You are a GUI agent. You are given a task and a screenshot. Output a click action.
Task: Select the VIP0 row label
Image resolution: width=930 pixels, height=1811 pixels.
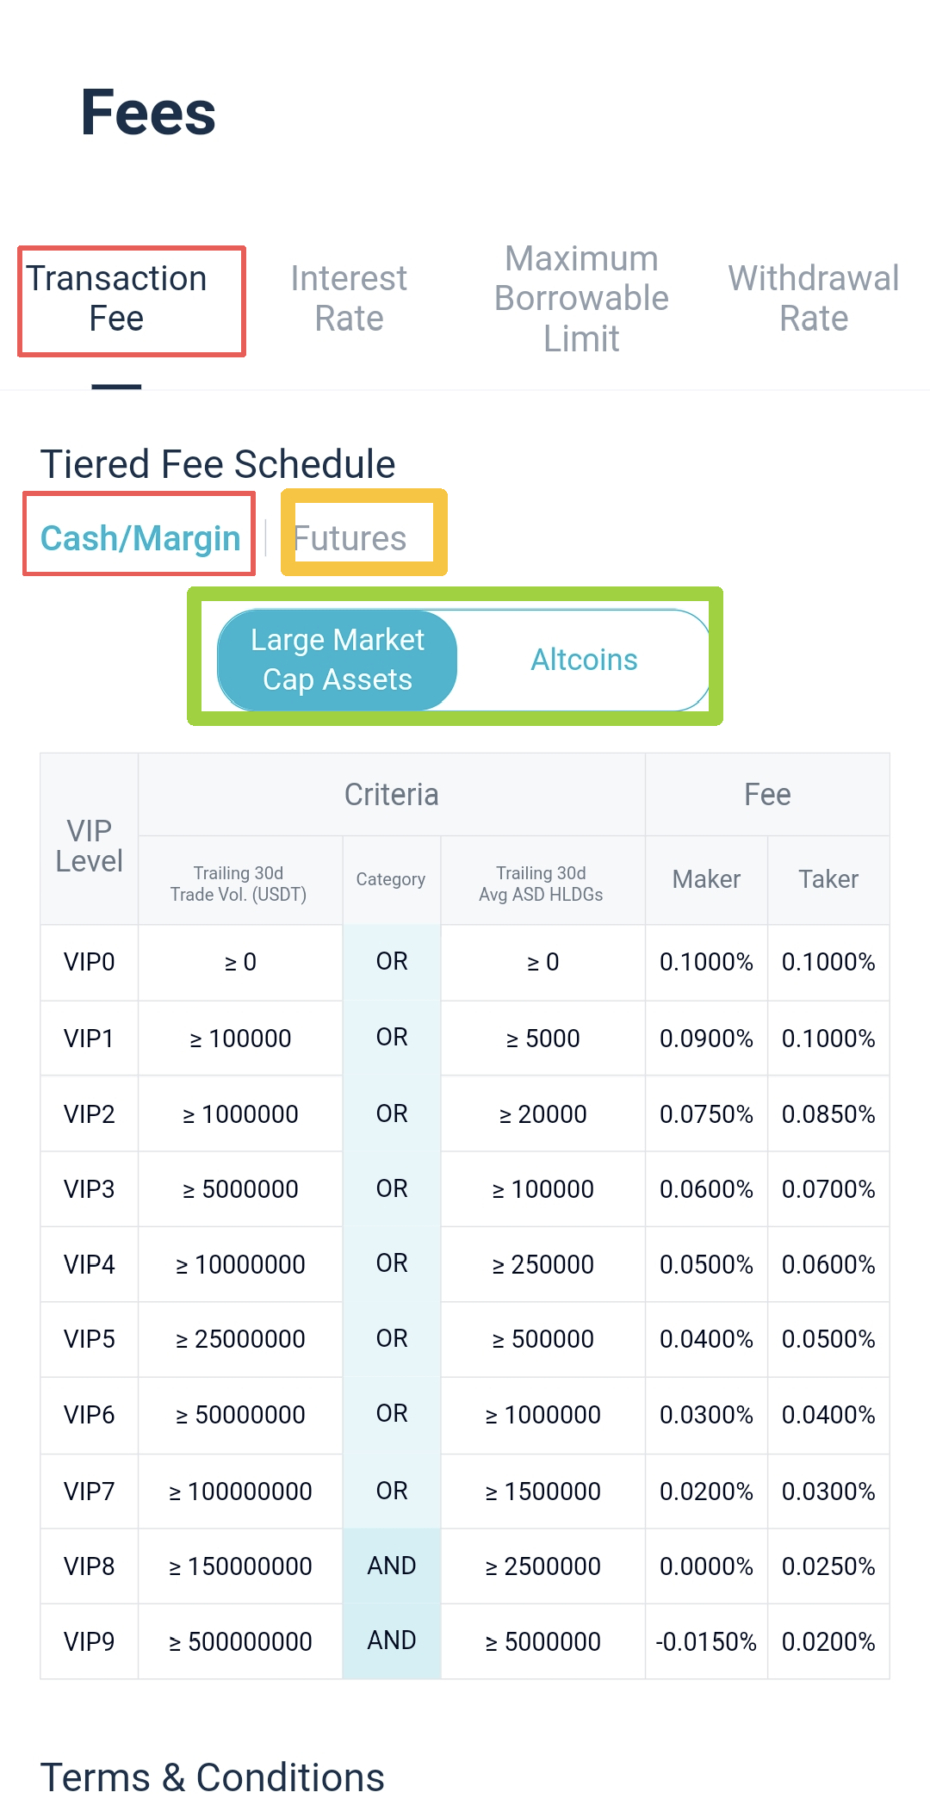89,962
